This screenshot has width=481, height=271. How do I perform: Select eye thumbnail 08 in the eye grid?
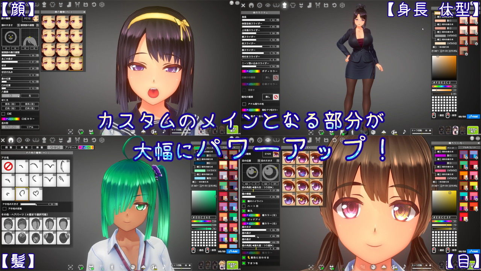pos(303,185)
